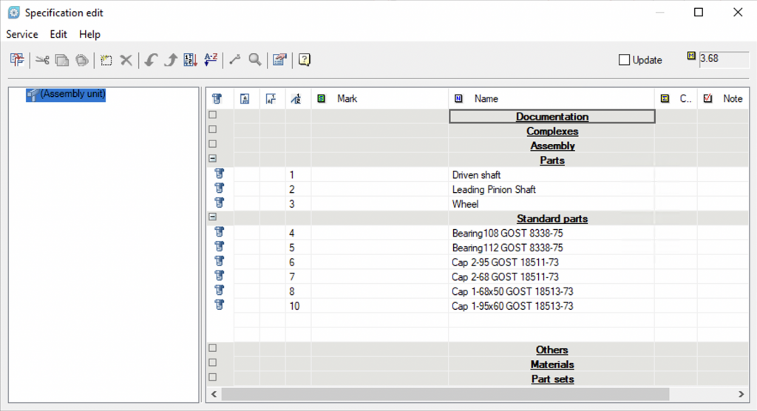
Task: Click the question mark help icon
Action: (304, 60)
